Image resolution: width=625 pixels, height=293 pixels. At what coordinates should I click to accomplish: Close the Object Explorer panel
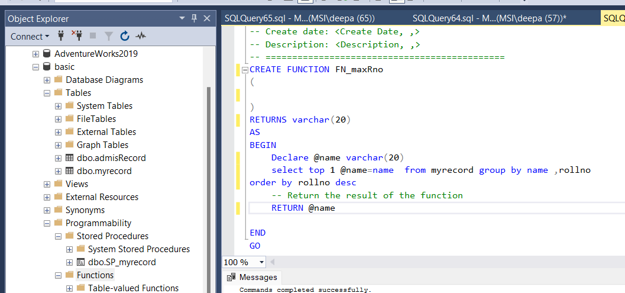pyautogui.click(x=207, y=18)
